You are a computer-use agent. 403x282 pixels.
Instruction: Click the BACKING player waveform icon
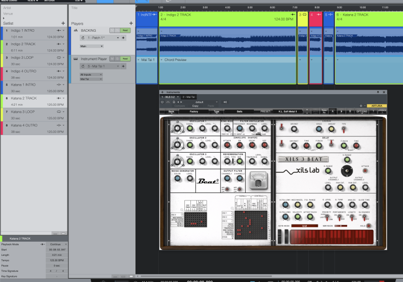coord(75,31)
